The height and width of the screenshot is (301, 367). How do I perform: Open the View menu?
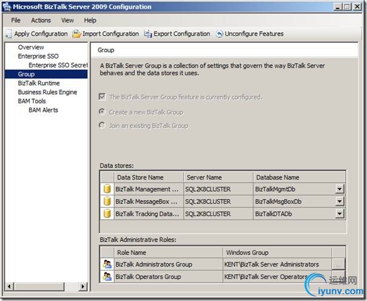[x=67, y=21]
